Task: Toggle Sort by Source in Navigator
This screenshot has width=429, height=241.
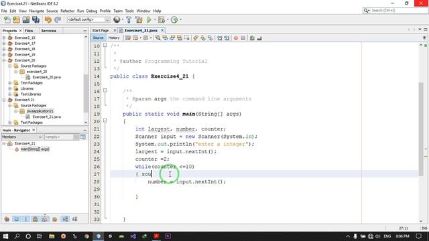Action: click(74, 219)
